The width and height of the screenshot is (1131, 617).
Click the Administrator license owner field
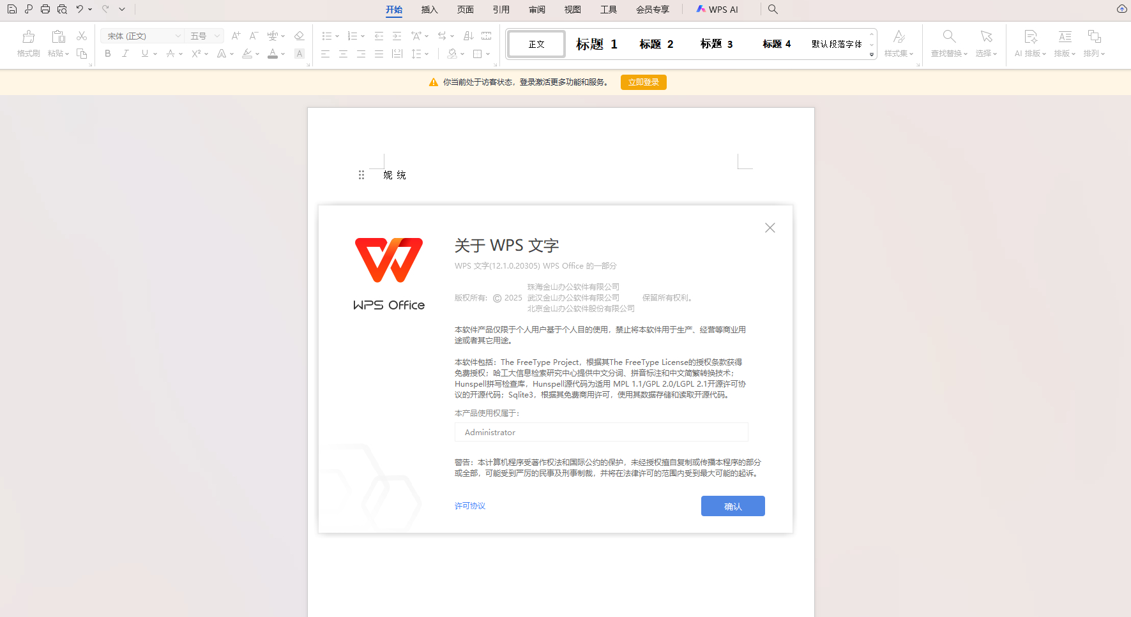coord(601,432)
